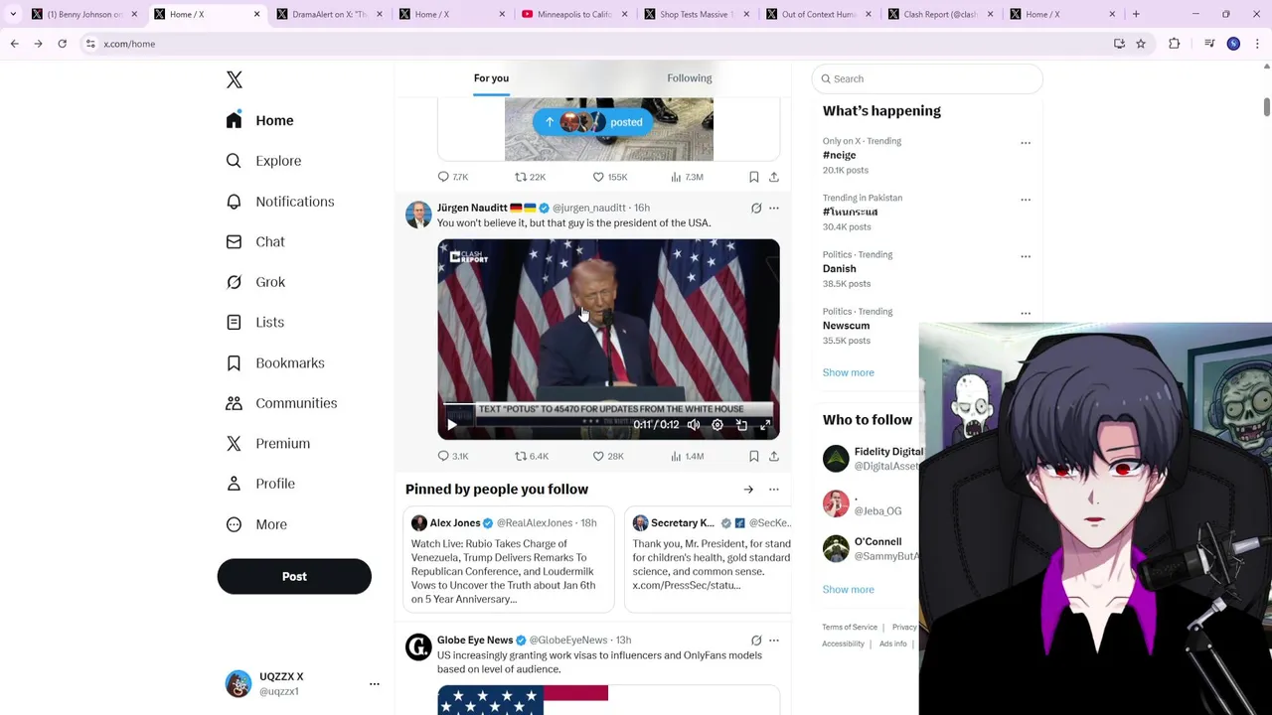This screenshot has width=1272, height=715.
Task: Share the Jürgen Nauditt post
Action: 774,456
